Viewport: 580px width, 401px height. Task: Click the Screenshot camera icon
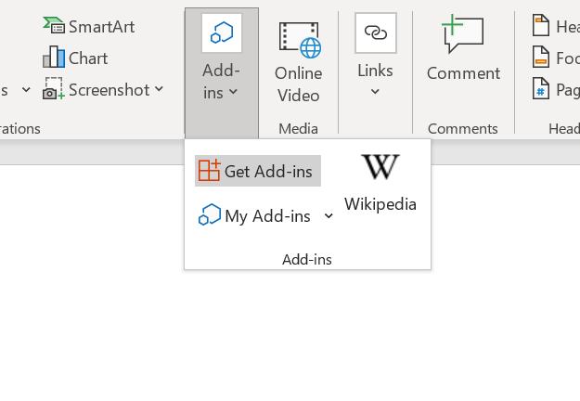(x=54, y=90)
